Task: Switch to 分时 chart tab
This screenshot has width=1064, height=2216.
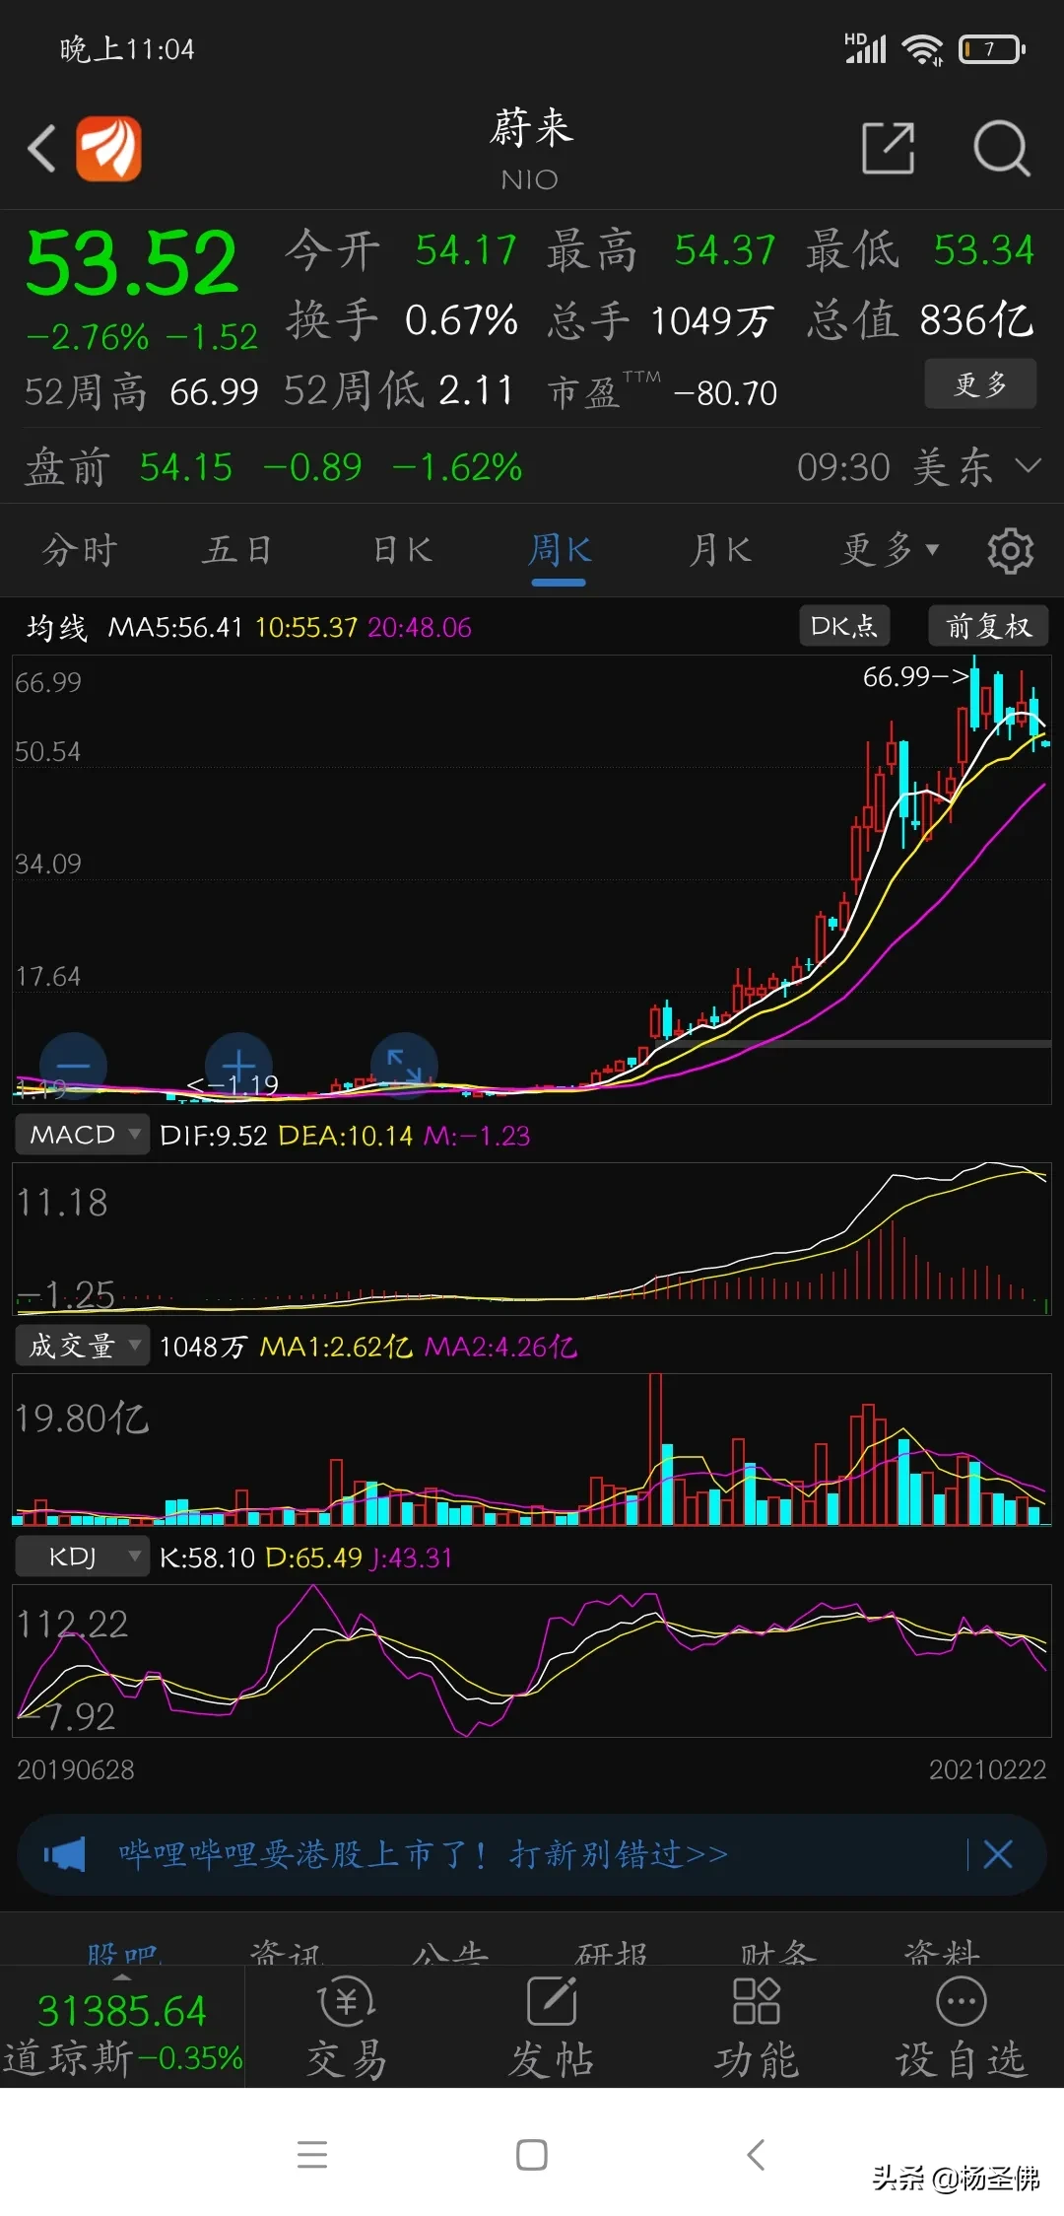Action: pos(80,550)
